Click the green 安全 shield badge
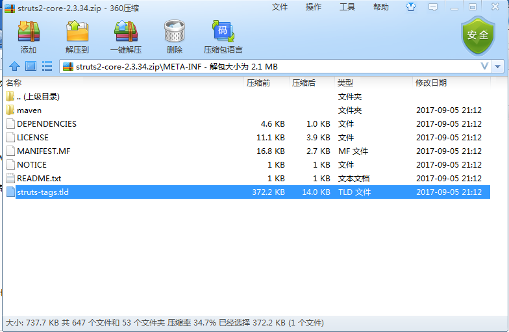This screenshot has height=332, width=509. click(478, 36)
